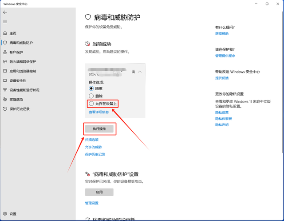
Task: Select the 隔离 radio option
Action: click(91, 88)
